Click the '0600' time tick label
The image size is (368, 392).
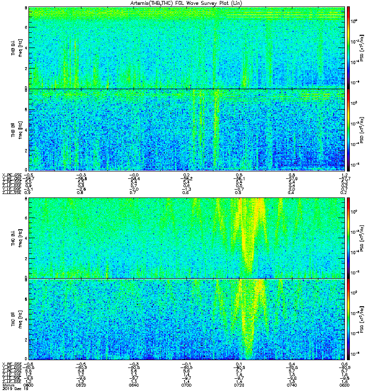click(x=28, y=385)
